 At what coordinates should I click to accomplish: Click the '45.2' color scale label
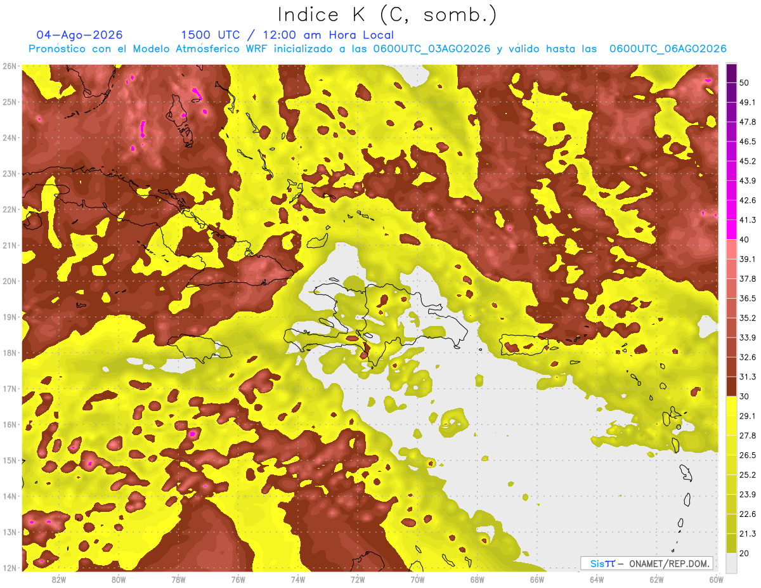(748, 161)
